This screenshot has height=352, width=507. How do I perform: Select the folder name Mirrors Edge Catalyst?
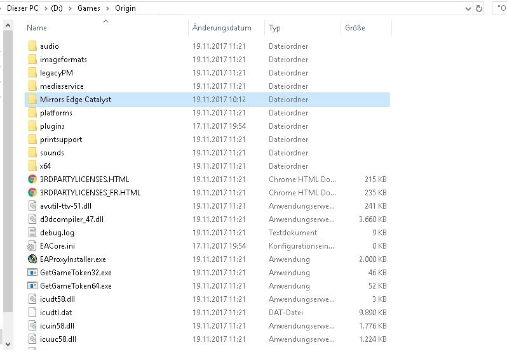[76, 100]
